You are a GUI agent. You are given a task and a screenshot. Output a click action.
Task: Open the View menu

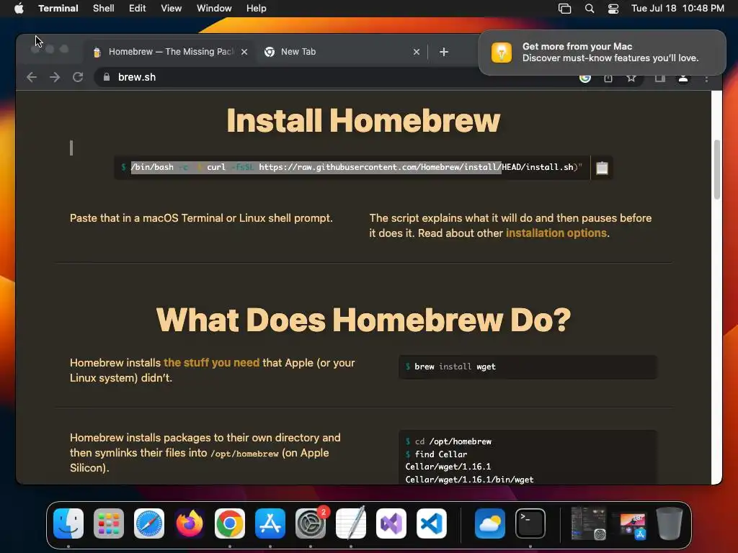click(172, 9)
